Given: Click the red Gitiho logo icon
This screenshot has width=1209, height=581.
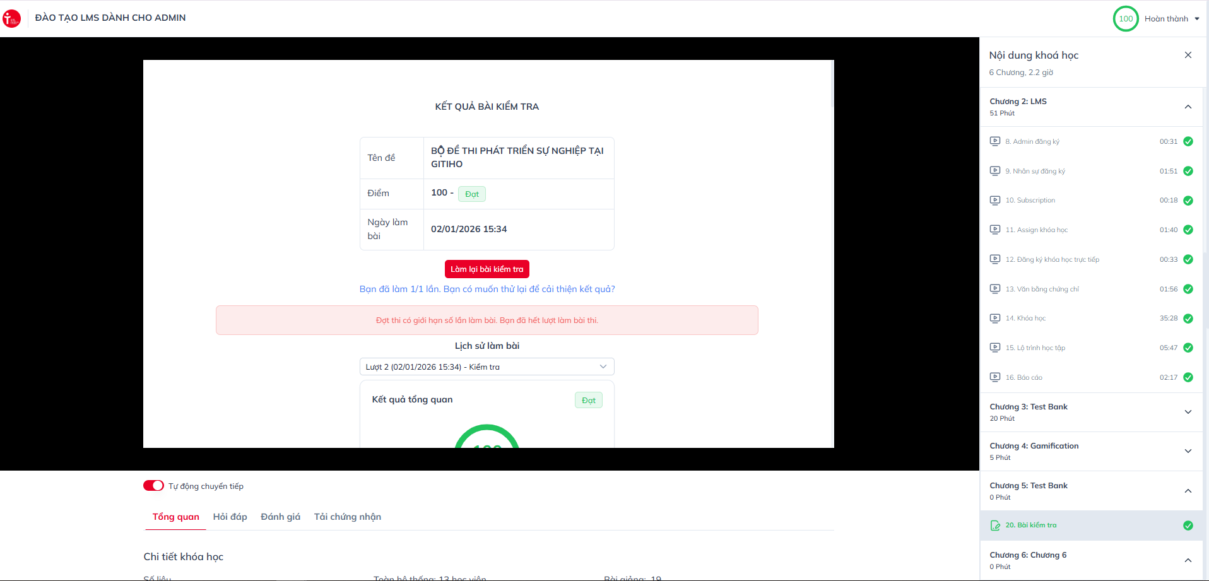Looking at the screenshot, I should coord(12,18).
